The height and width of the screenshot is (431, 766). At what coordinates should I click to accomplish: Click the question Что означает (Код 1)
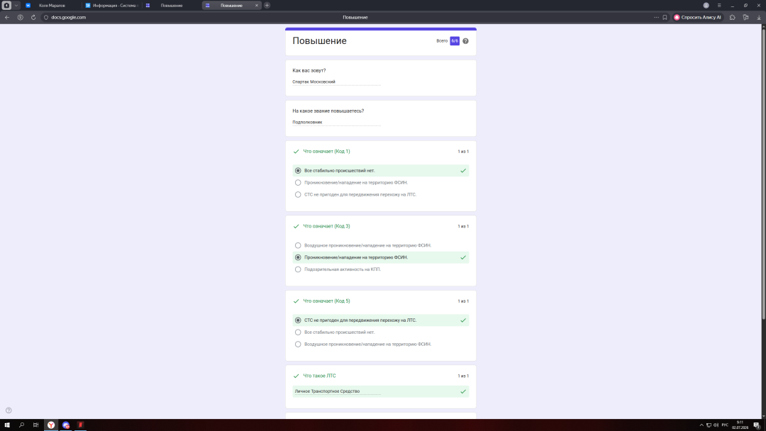point(326,151)
